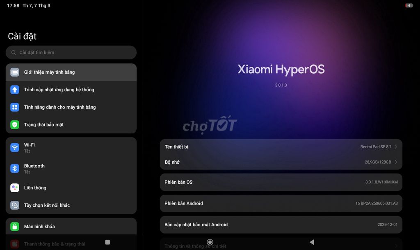Open Trạng thái bảo mật settings

click(71, 125)
